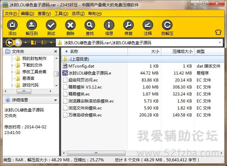Select the 易语言 folder in tree
227x166 pixels.
point(28,78)
